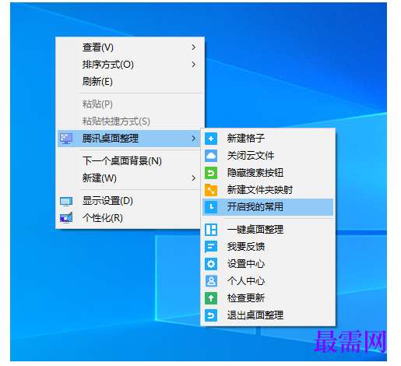Select 检查更新 in the submenu
Viewport: 401px width, 366px height.
point(268,298)
